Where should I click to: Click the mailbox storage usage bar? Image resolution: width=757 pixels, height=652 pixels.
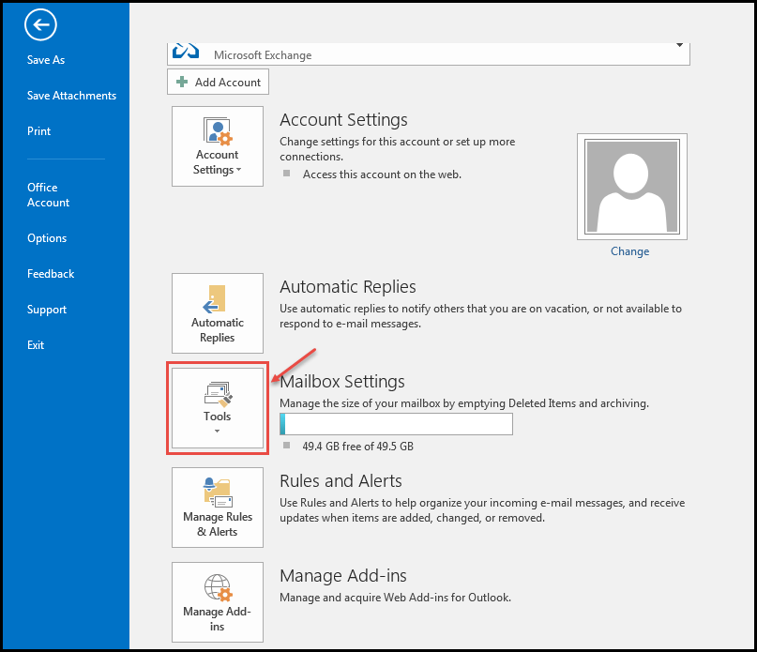point(396,424)
